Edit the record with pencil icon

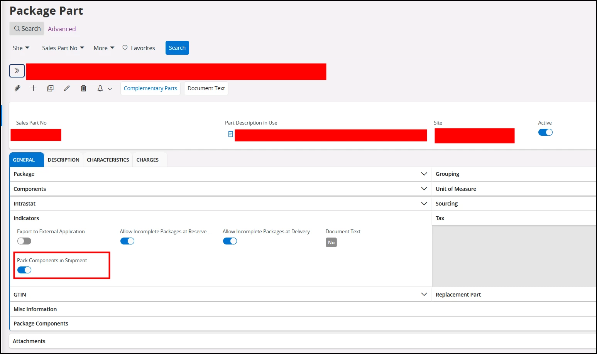(x=67, y=88)
